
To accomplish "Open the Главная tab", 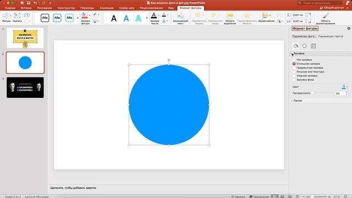I will point(10,8).
